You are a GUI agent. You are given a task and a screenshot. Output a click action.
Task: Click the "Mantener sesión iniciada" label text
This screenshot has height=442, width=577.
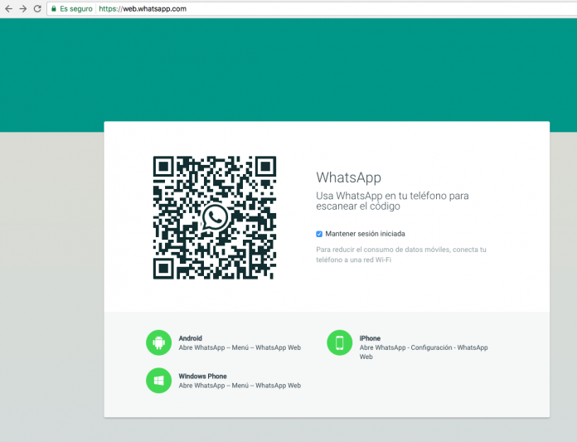point(366,234)
